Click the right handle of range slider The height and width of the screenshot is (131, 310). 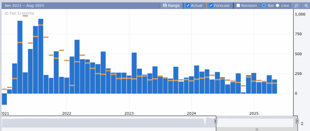coord(297,121)
